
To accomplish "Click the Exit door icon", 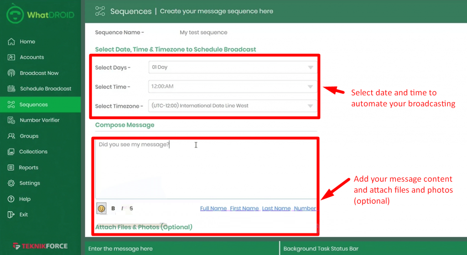I will [11, 214].
